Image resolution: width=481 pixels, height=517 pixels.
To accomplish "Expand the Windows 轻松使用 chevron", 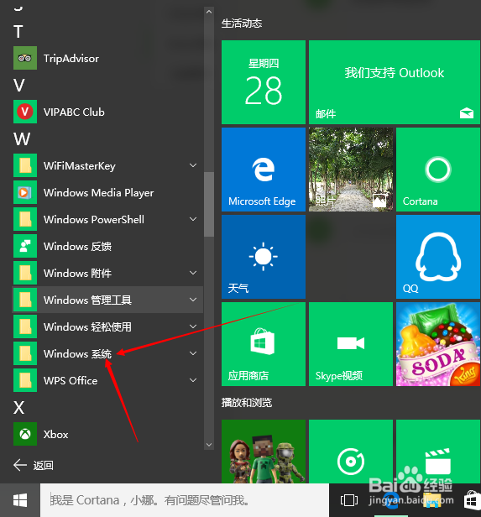I will click(x=193, y=326).
